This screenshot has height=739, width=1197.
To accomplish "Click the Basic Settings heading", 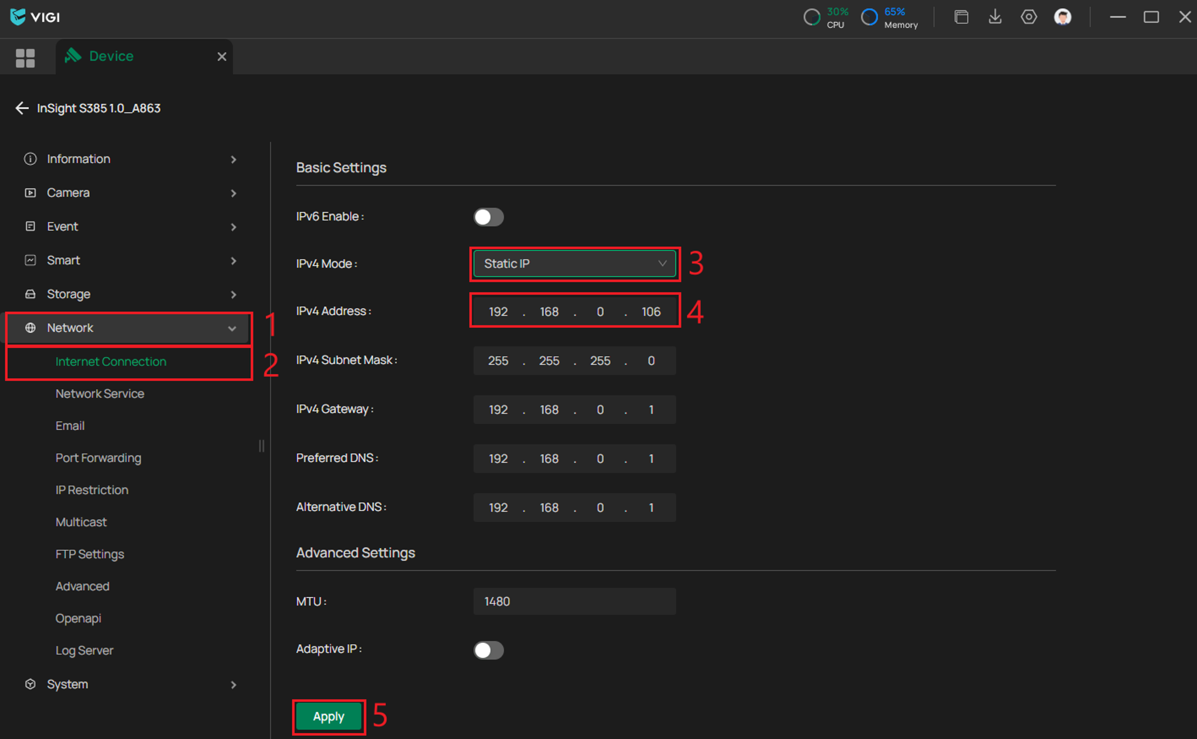I will [x=341, y=168].
